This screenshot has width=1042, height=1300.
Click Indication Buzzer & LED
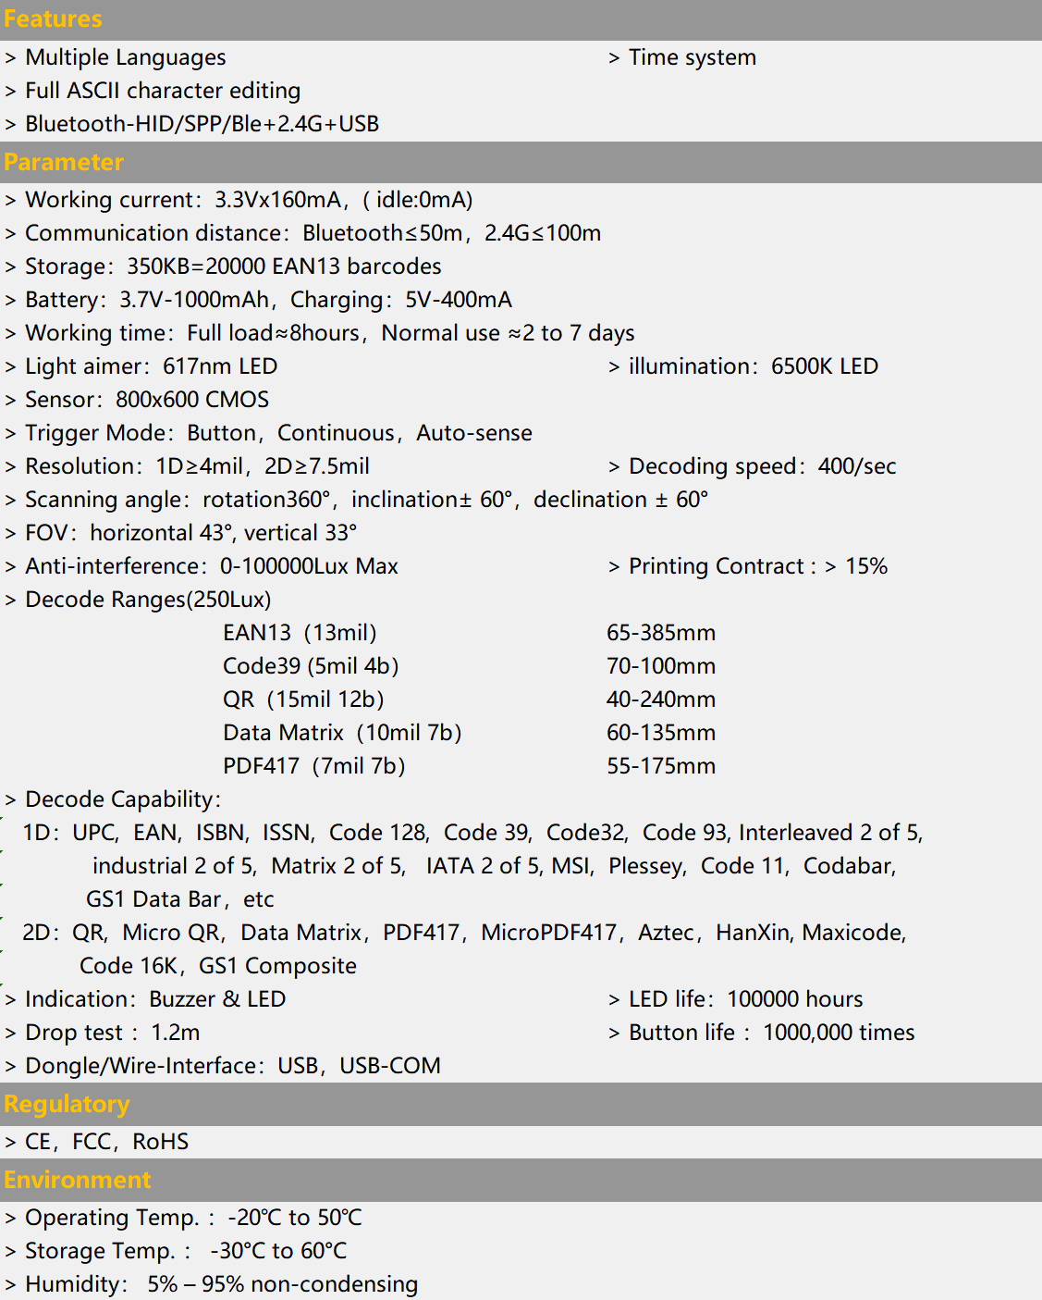146,999
